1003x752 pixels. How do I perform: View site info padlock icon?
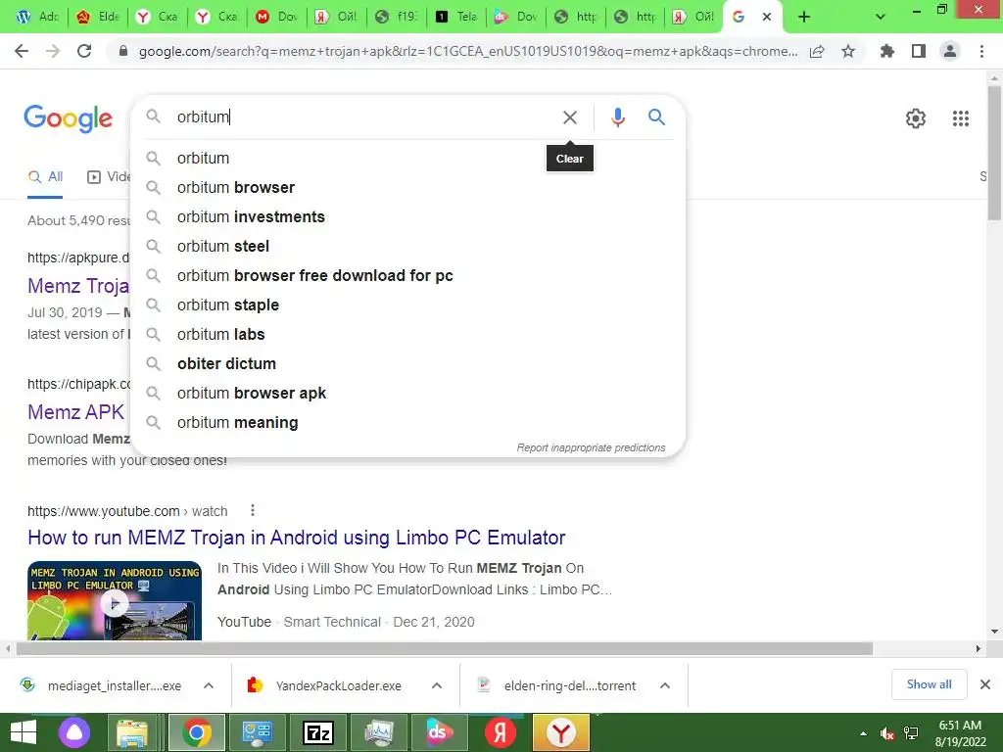coord(123,51)
